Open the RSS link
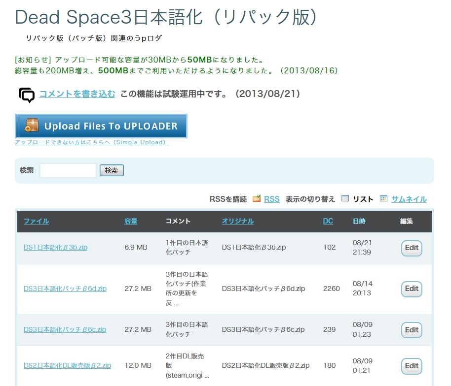This screenshot has width=451, height=386. pyautogui.click(x=271, y=199)
